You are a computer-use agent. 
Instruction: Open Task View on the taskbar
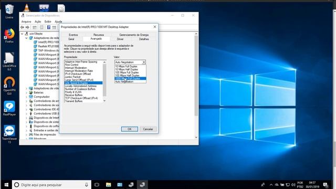pos(97,185)
